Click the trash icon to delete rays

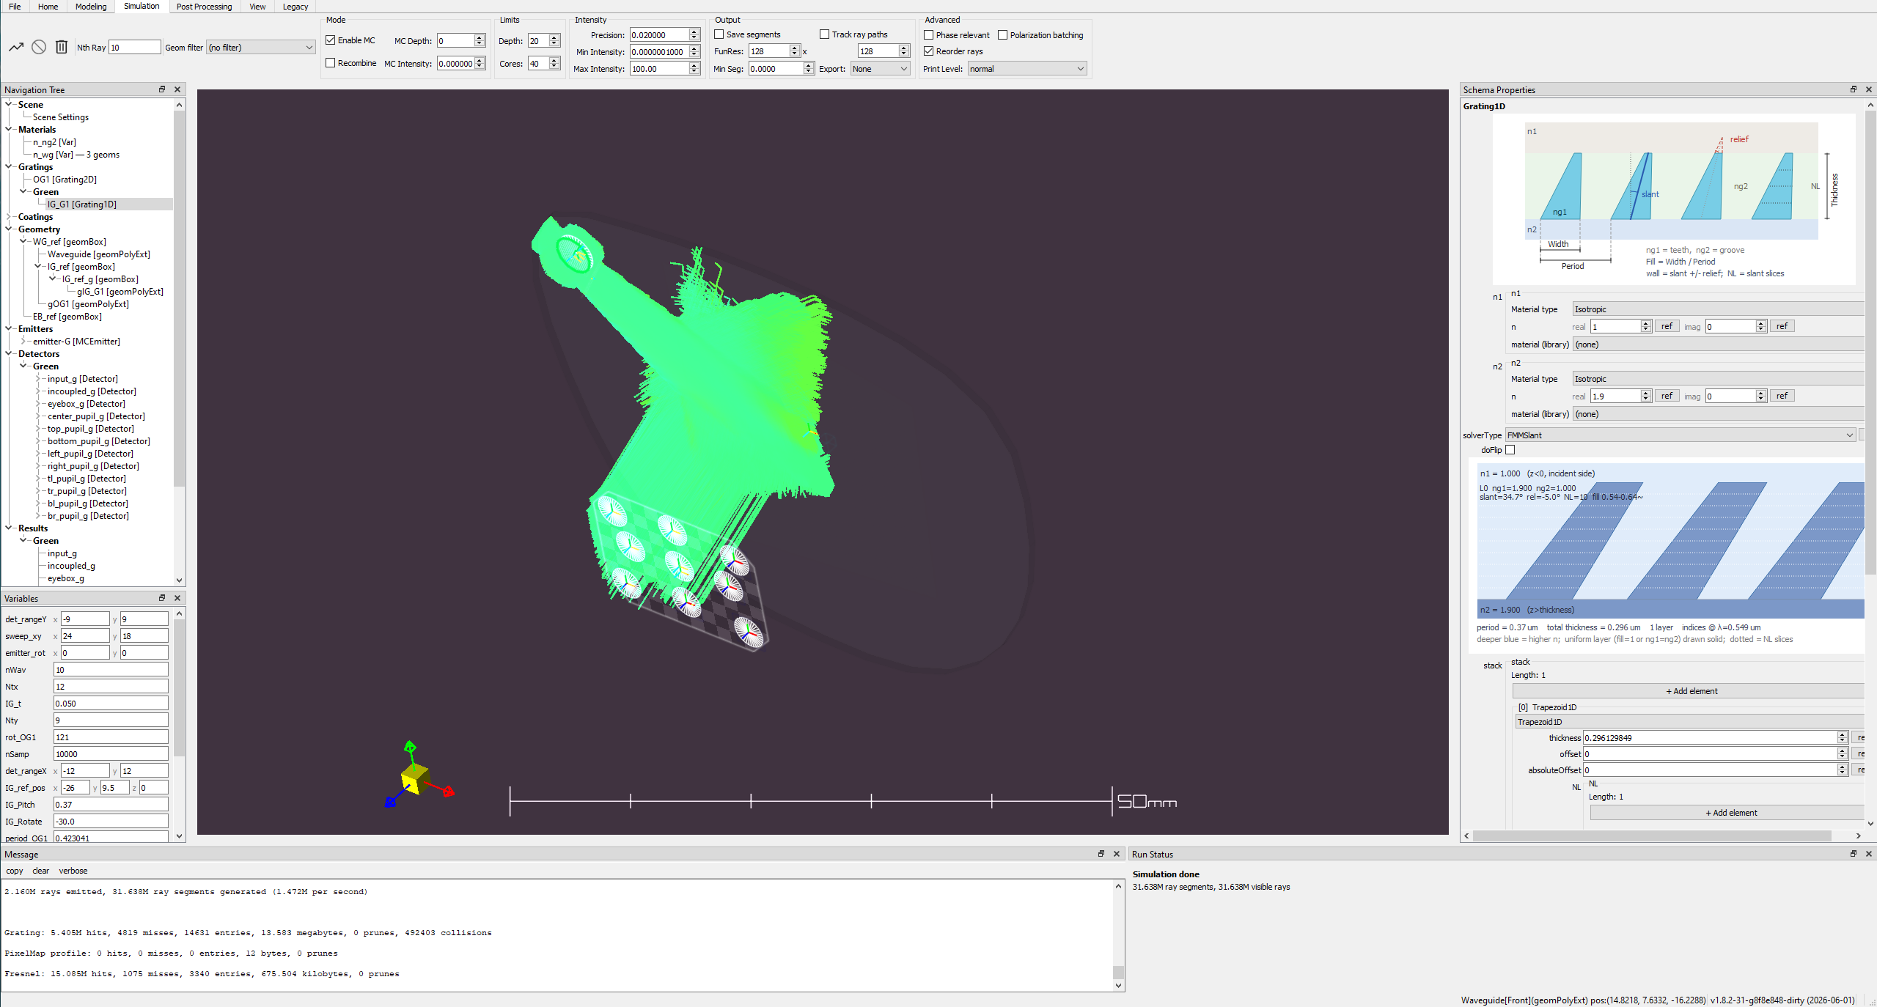tap(62, 47)
